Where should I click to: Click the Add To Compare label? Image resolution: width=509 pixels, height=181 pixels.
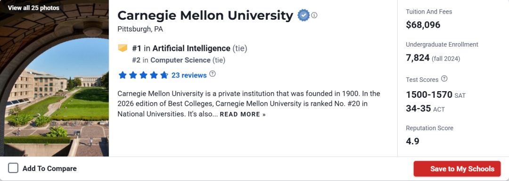[x=49, y=169]
